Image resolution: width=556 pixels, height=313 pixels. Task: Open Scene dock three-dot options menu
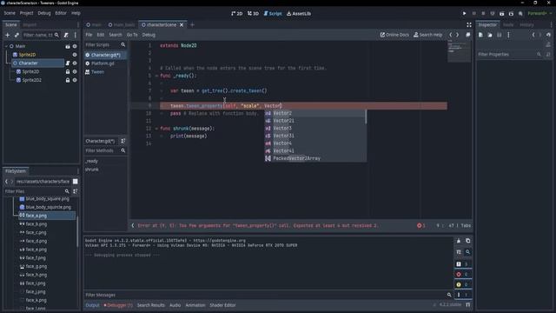[x=76, y=35]
